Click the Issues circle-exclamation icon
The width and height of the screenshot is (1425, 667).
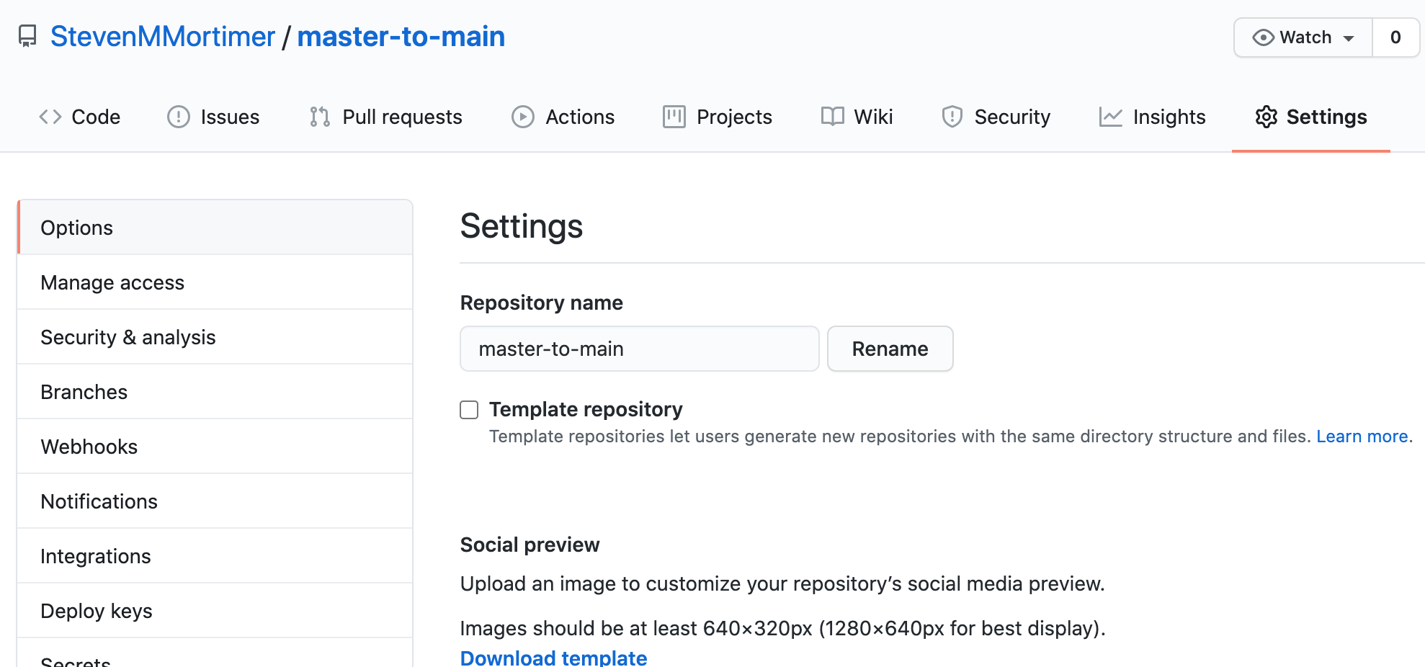[x=178, y=117]
